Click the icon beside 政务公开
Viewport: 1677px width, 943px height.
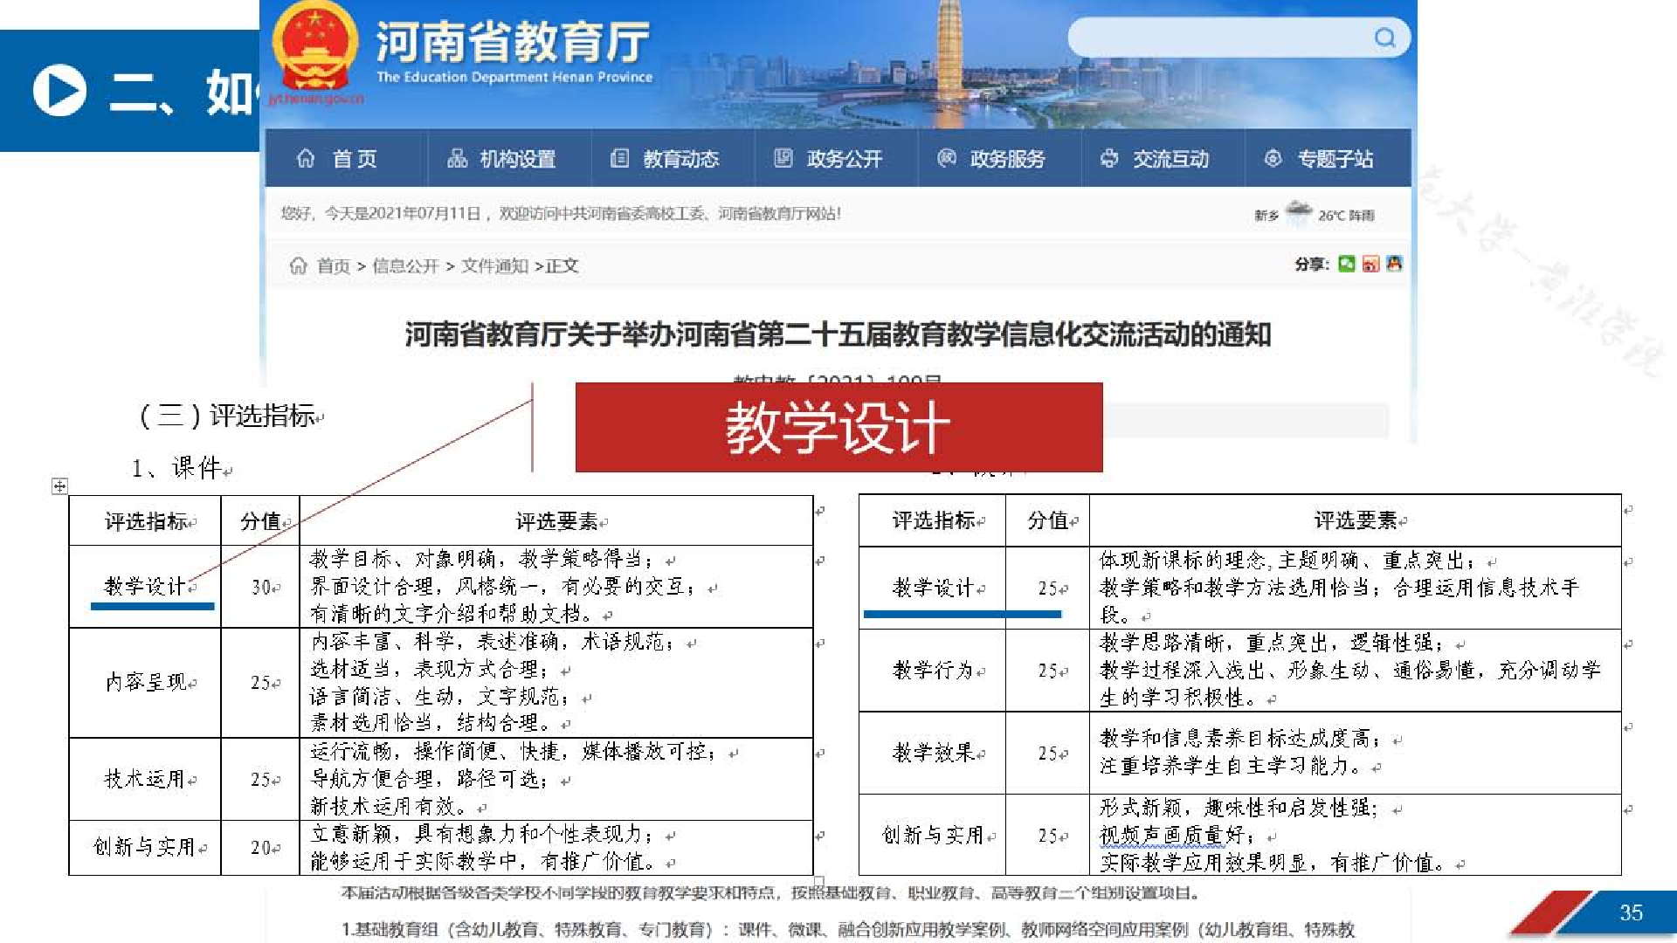point(783,158)
